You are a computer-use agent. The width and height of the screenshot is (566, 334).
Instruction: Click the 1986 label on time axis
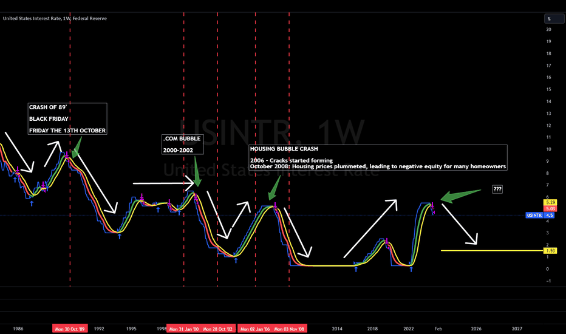pyautogui.click(x=18, y=329)
